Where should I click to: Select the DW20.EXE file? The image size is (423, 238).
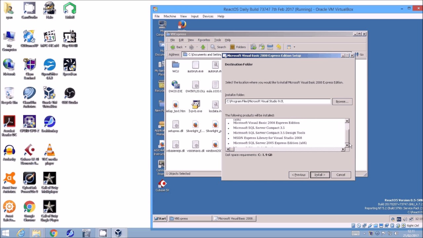tap(175, 87)
